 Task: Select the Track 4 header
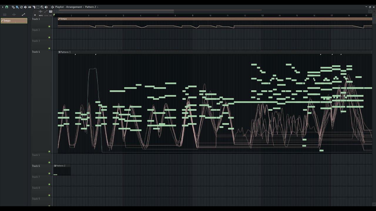[41, 102]
